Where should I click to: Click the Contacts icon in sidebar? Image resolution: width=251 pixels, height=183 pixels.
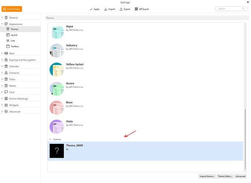click(6, 73)
